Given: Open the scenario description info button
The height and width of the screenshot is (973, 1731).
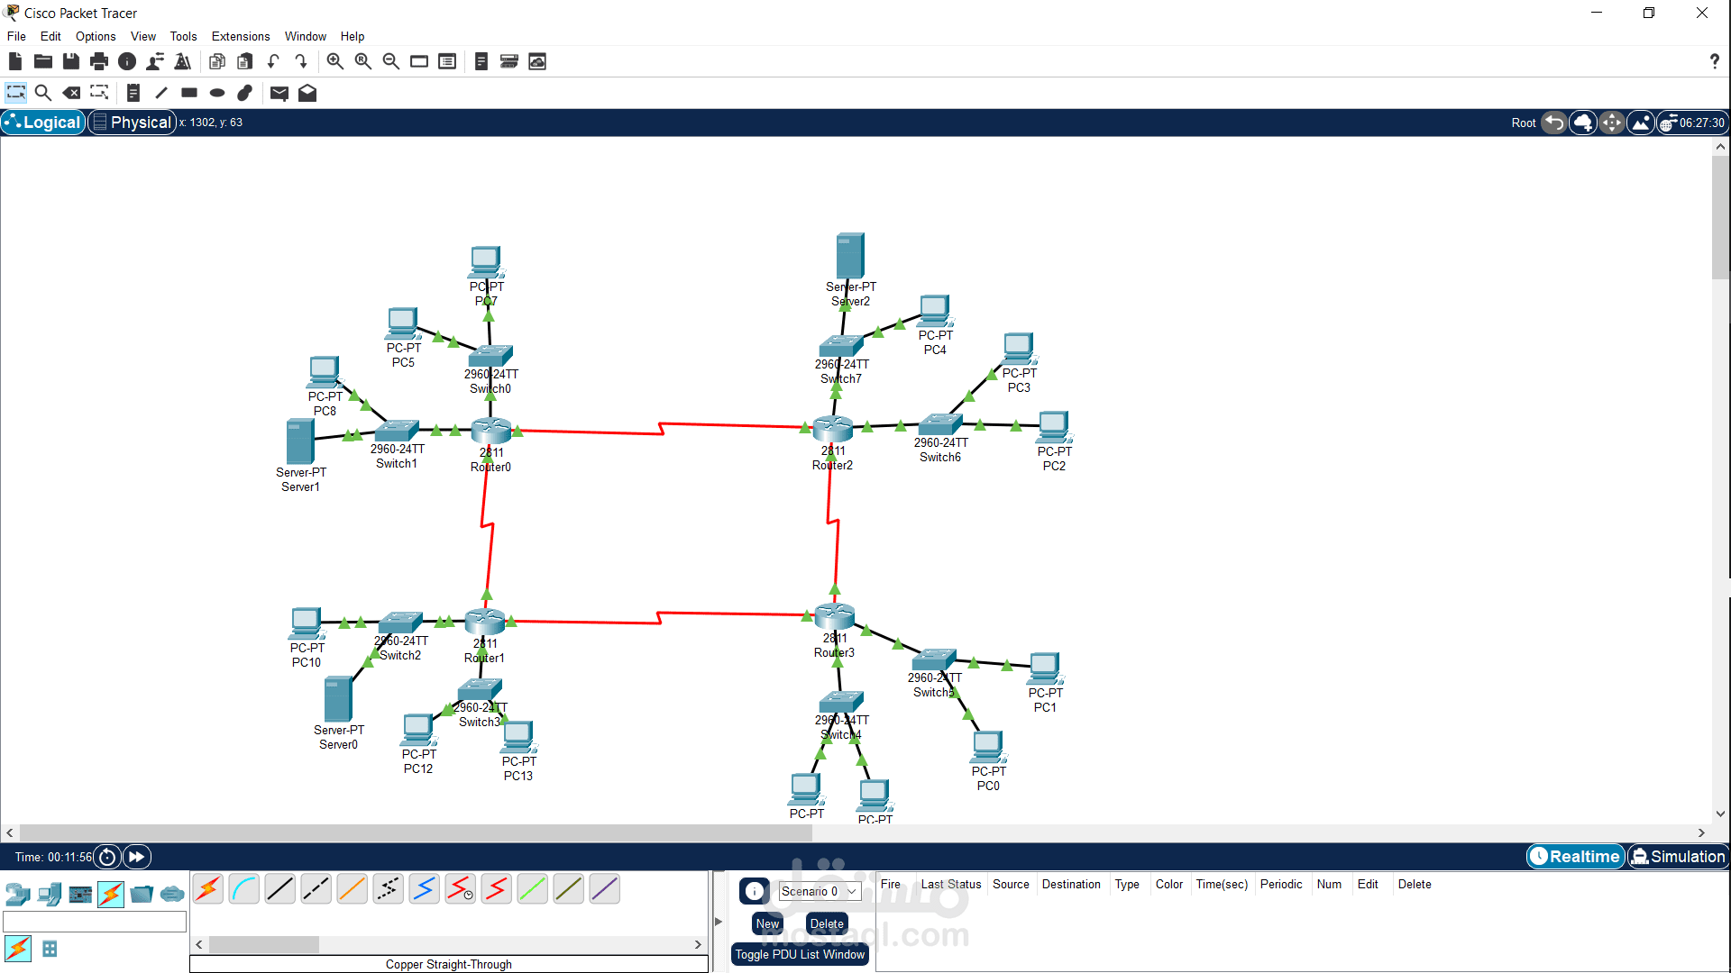Looking at the screenshot, I should tap(755, 891).
